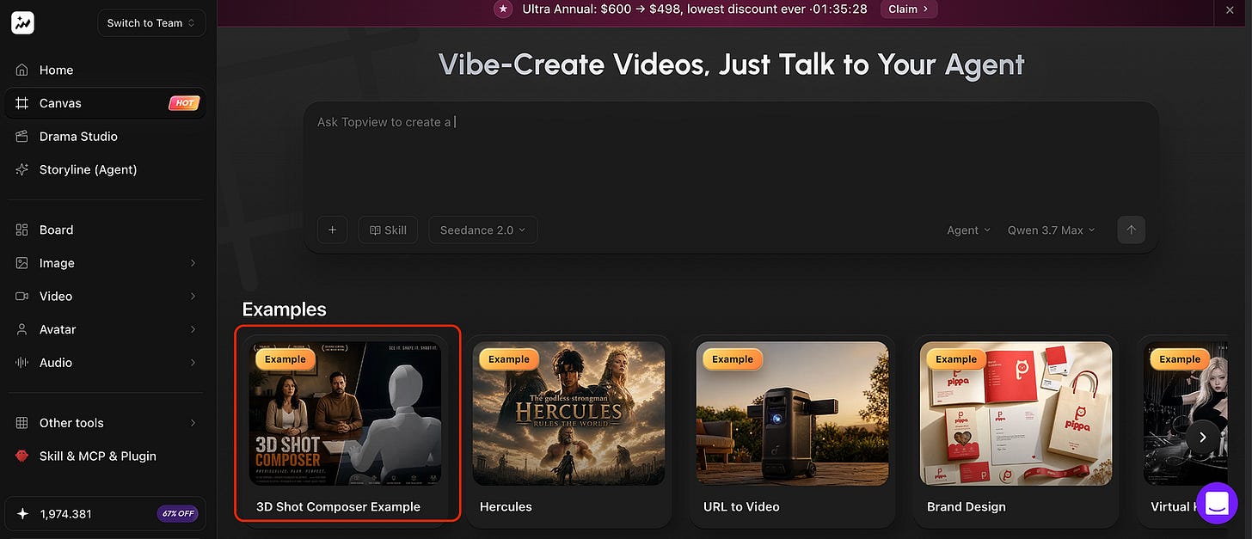Open the URL to Video example thumbnail
1252x539 pixels.
[x=792, y=413]
